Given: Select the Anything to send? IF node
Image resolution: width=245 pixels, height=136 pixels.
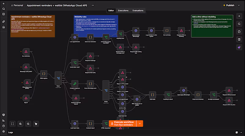Looking at the screenshot, I should 168,95.
